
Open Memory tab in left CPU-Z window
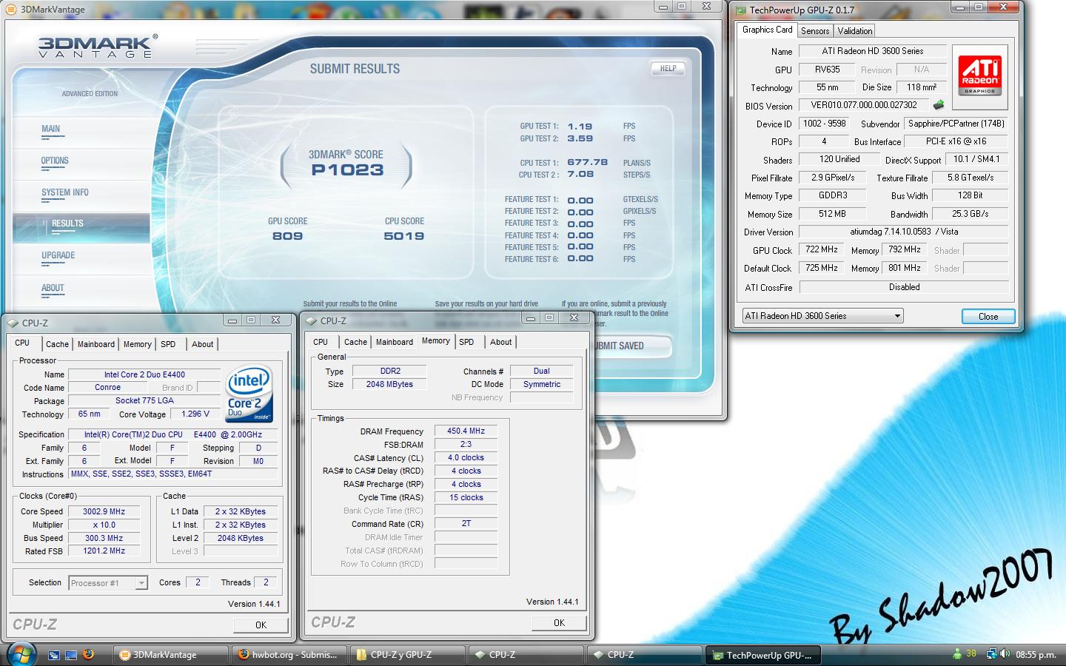137,344
